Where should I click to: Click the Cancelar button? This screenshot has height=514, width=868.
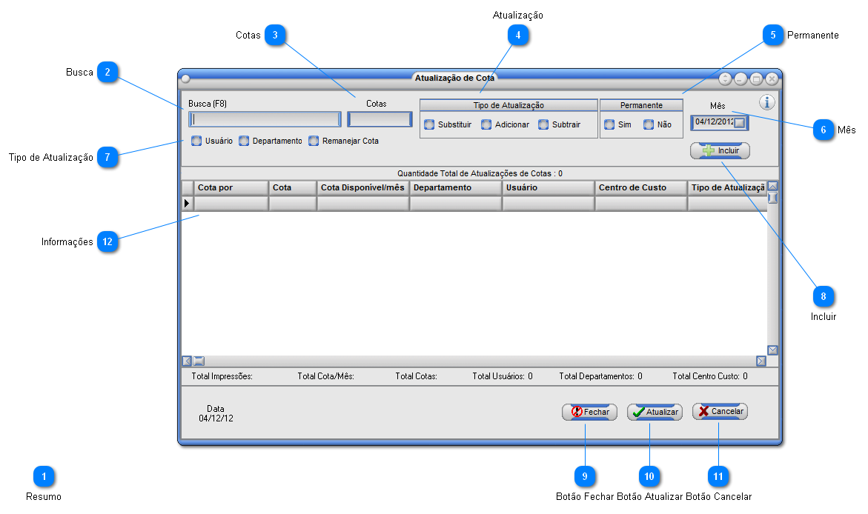point(720,411)
